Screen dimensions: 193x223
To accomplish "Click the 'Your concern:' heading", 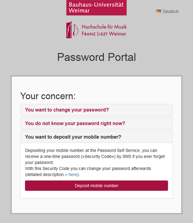I will (x=48, y=96).
